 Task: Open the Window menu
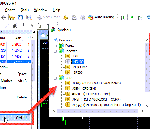41,10
